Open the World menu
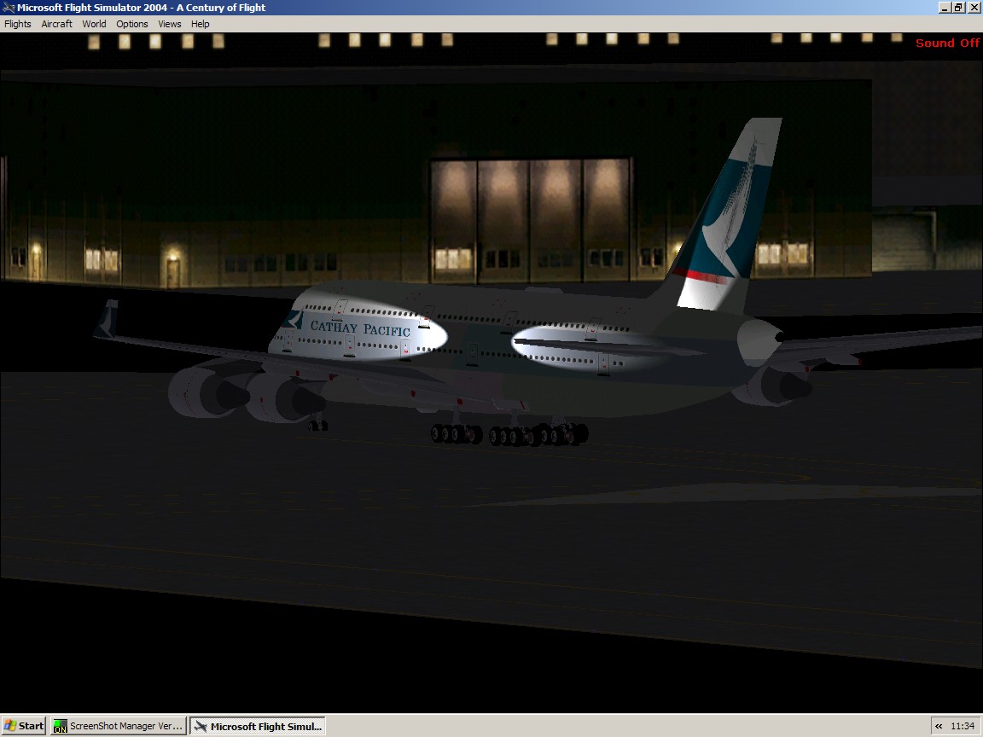 click(x=94, y=24)
